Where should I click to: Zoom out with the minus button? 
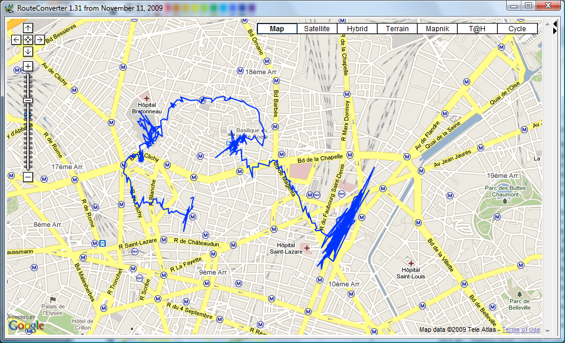(x=28, y=177)
